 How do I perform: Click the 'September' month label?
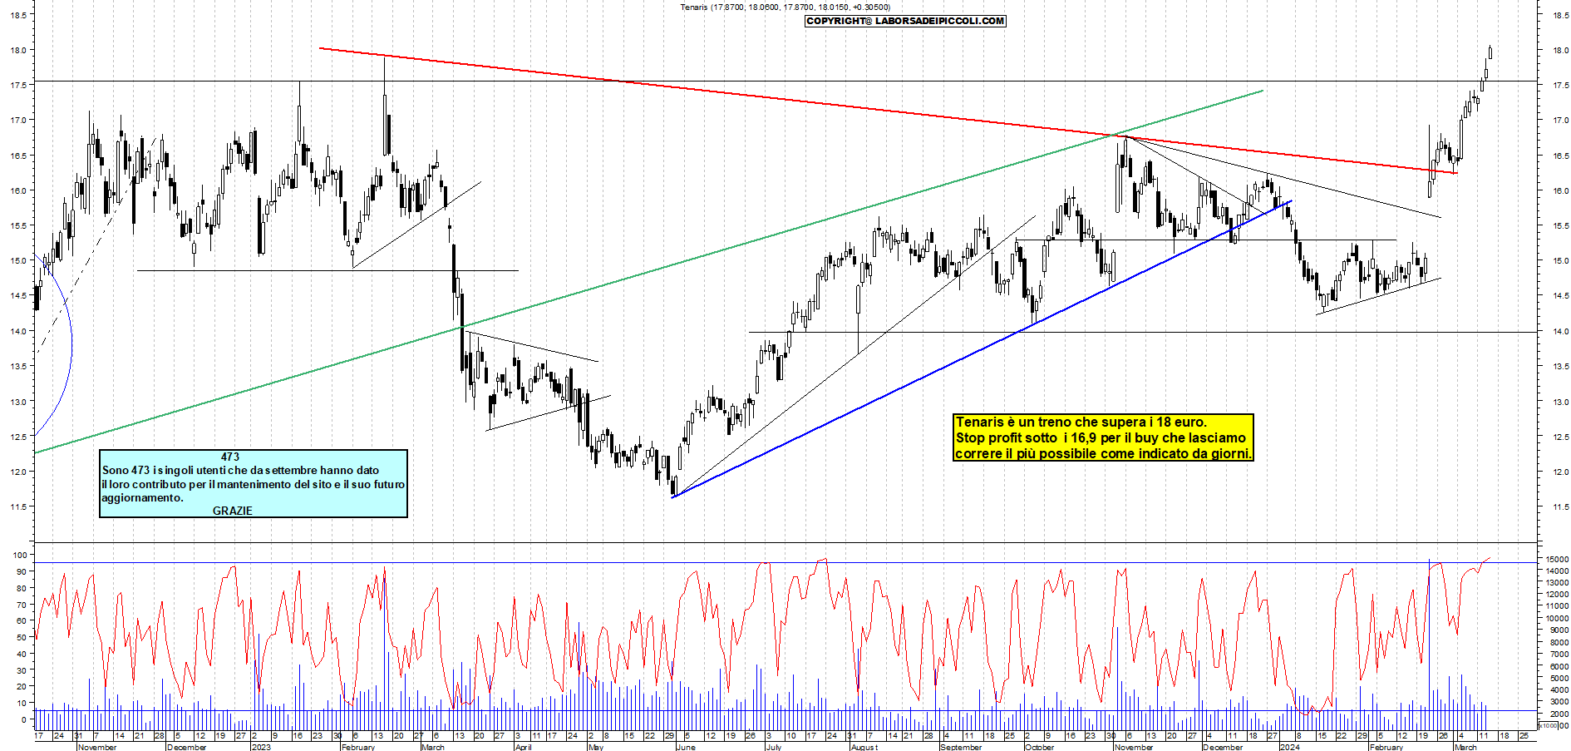coord(961,747)
